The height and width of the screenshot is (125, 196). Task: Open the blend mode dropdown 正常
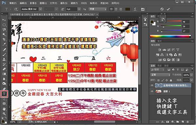[160, 75]
